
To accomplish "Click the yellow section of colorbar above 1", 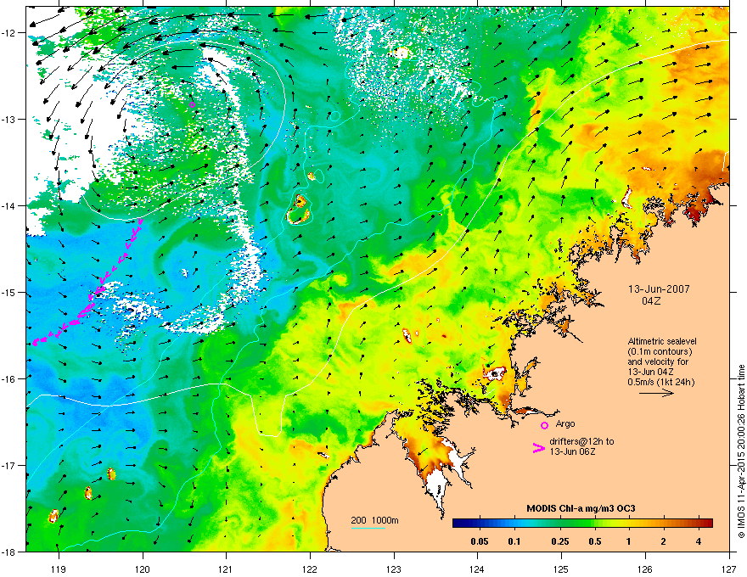I will [629, 524].
